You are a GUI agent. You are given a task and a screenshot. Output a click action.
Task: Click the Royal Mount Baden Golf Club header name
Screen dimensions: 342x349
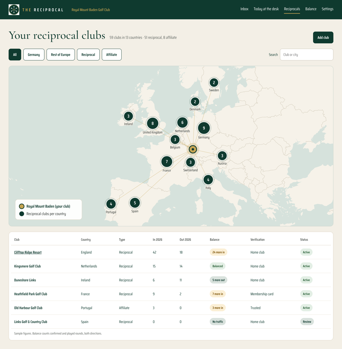point(91,10)
